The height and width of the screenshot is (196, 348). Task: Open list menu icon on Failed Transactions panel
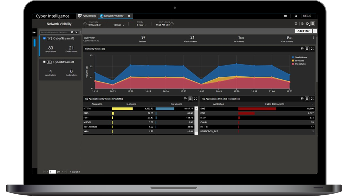click(307, 99)
